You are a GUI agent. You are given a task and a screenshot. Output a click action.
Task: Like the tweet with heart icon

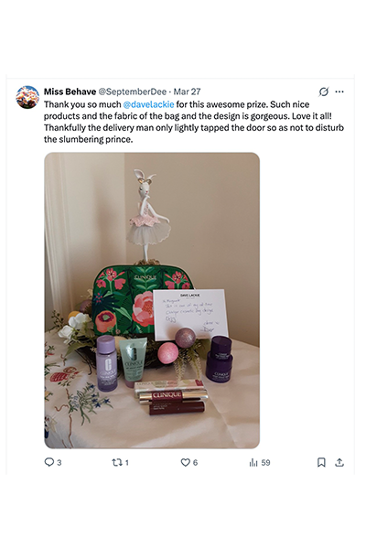[x=185, y=462]
